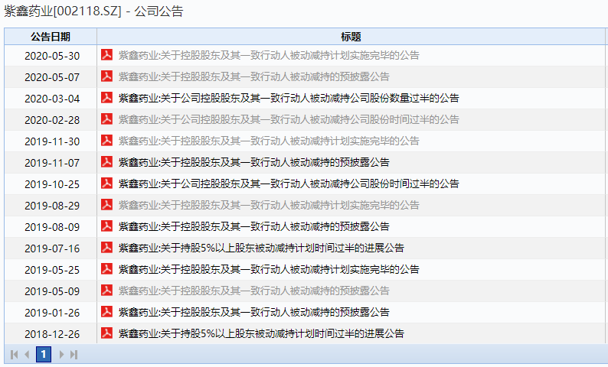Select date cell 2019-08-09
This screenshot has height=367, width=608.
tap(52, 227)
